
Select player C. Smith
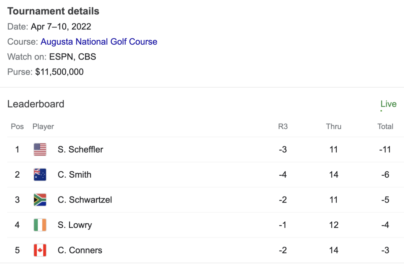74,175
